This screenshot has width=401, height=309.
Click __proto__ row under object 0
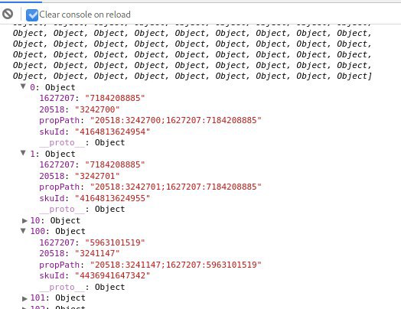pos(82,142)
